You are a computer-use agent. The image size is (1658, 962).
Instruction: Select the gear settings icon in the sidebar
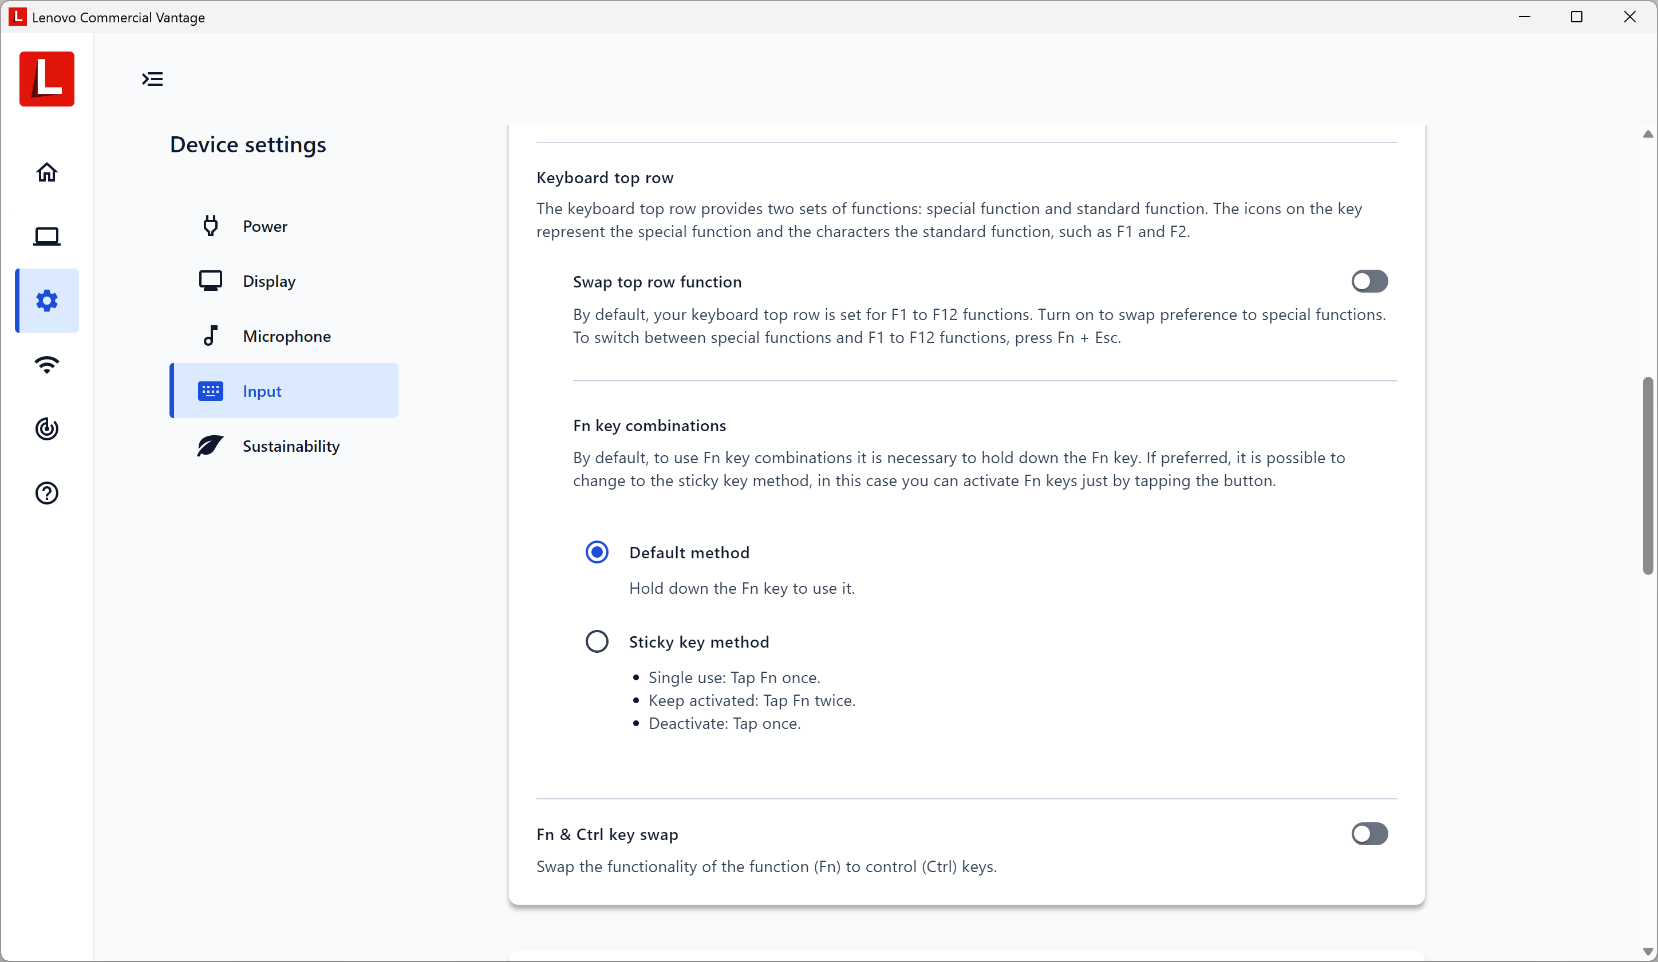click(x=47, y=301)
